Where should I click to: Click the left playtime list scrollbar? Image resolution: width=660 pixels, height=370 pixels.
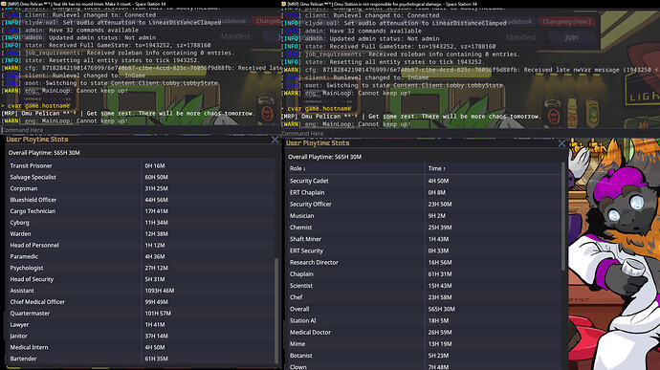pos(276,310)
